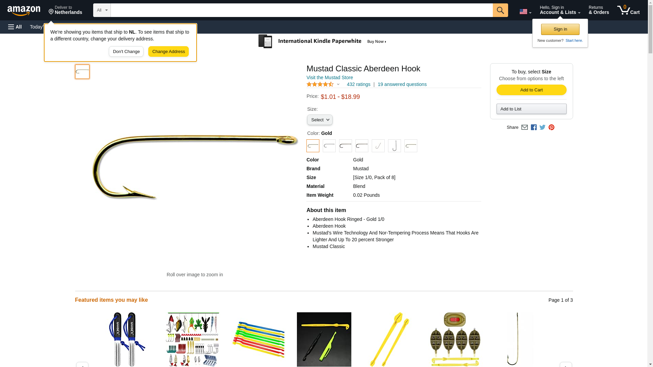653x367 pixels.
Task: Click the search magnifier button
Action: click(x=500, y=10)
